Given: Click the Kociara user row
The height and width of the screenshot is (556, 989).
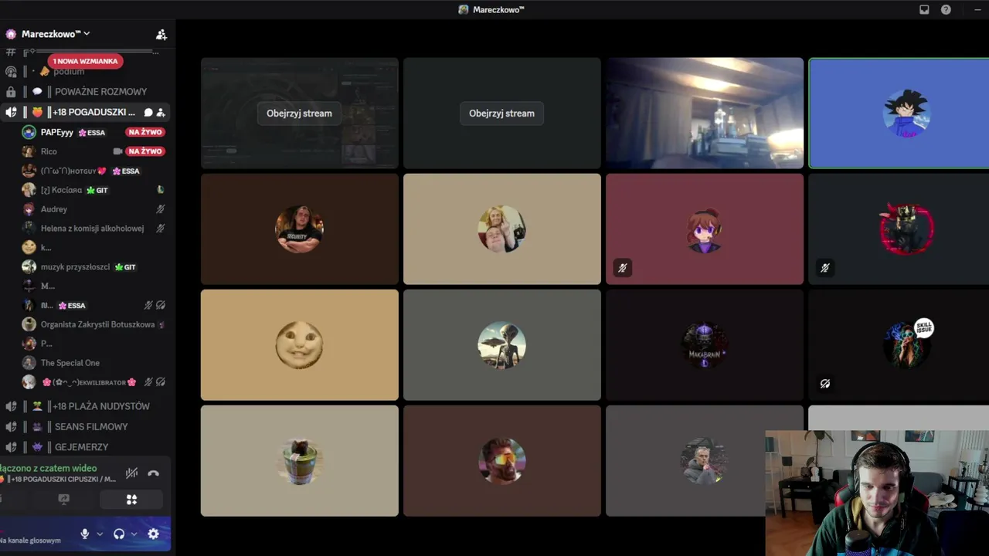Looking at the screenshot, I should click(x=93, y=190).
